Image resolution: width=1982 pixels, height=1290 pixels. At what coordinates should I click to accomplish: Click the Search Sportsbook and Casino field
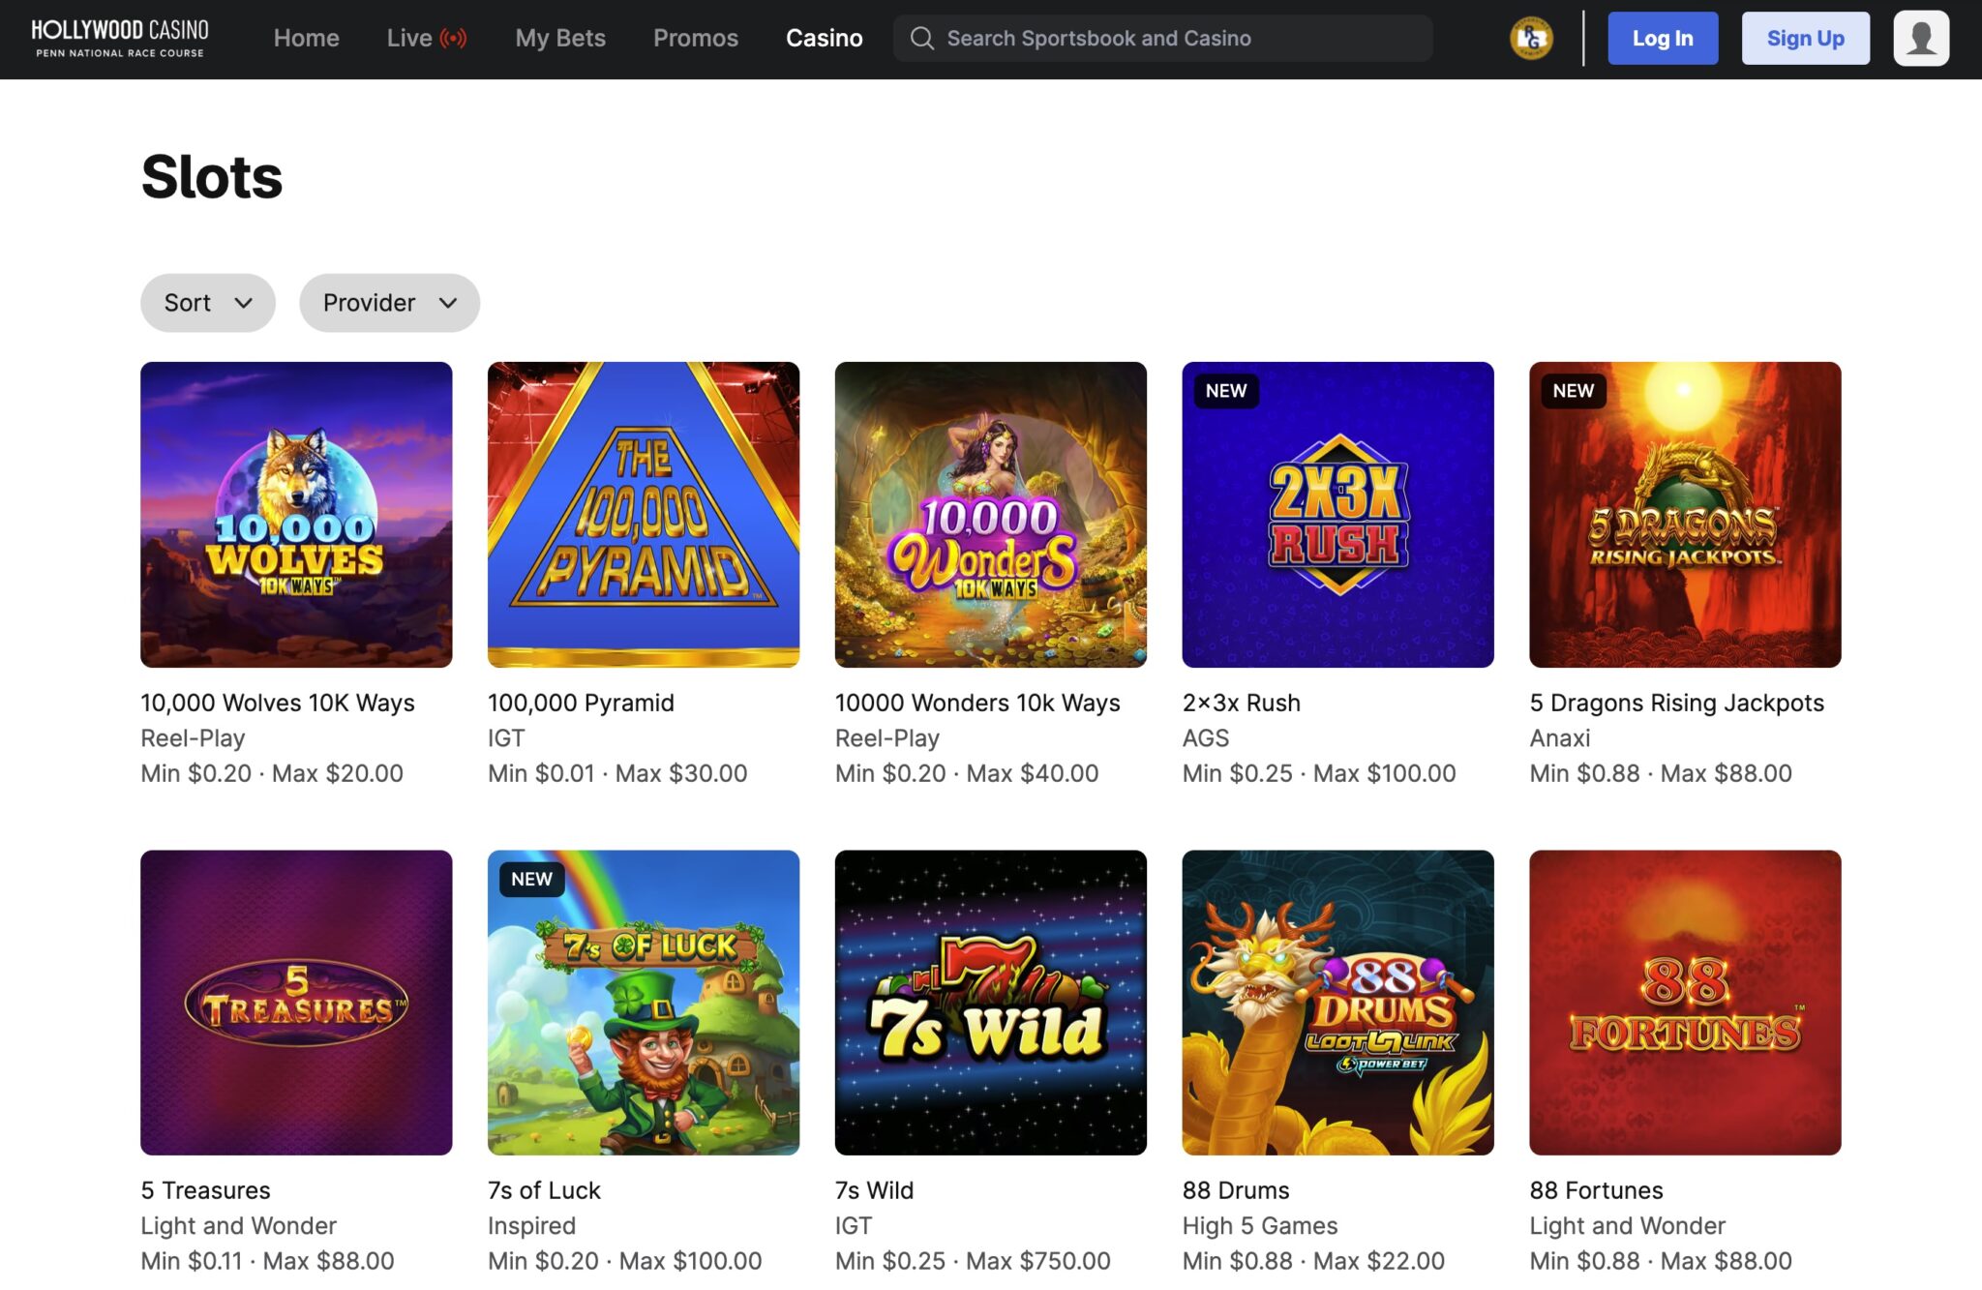[x=1162, y=38]
